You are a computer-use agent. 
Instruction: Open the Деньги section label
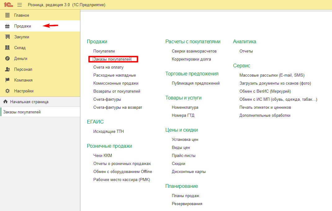[x=21, y=59]
